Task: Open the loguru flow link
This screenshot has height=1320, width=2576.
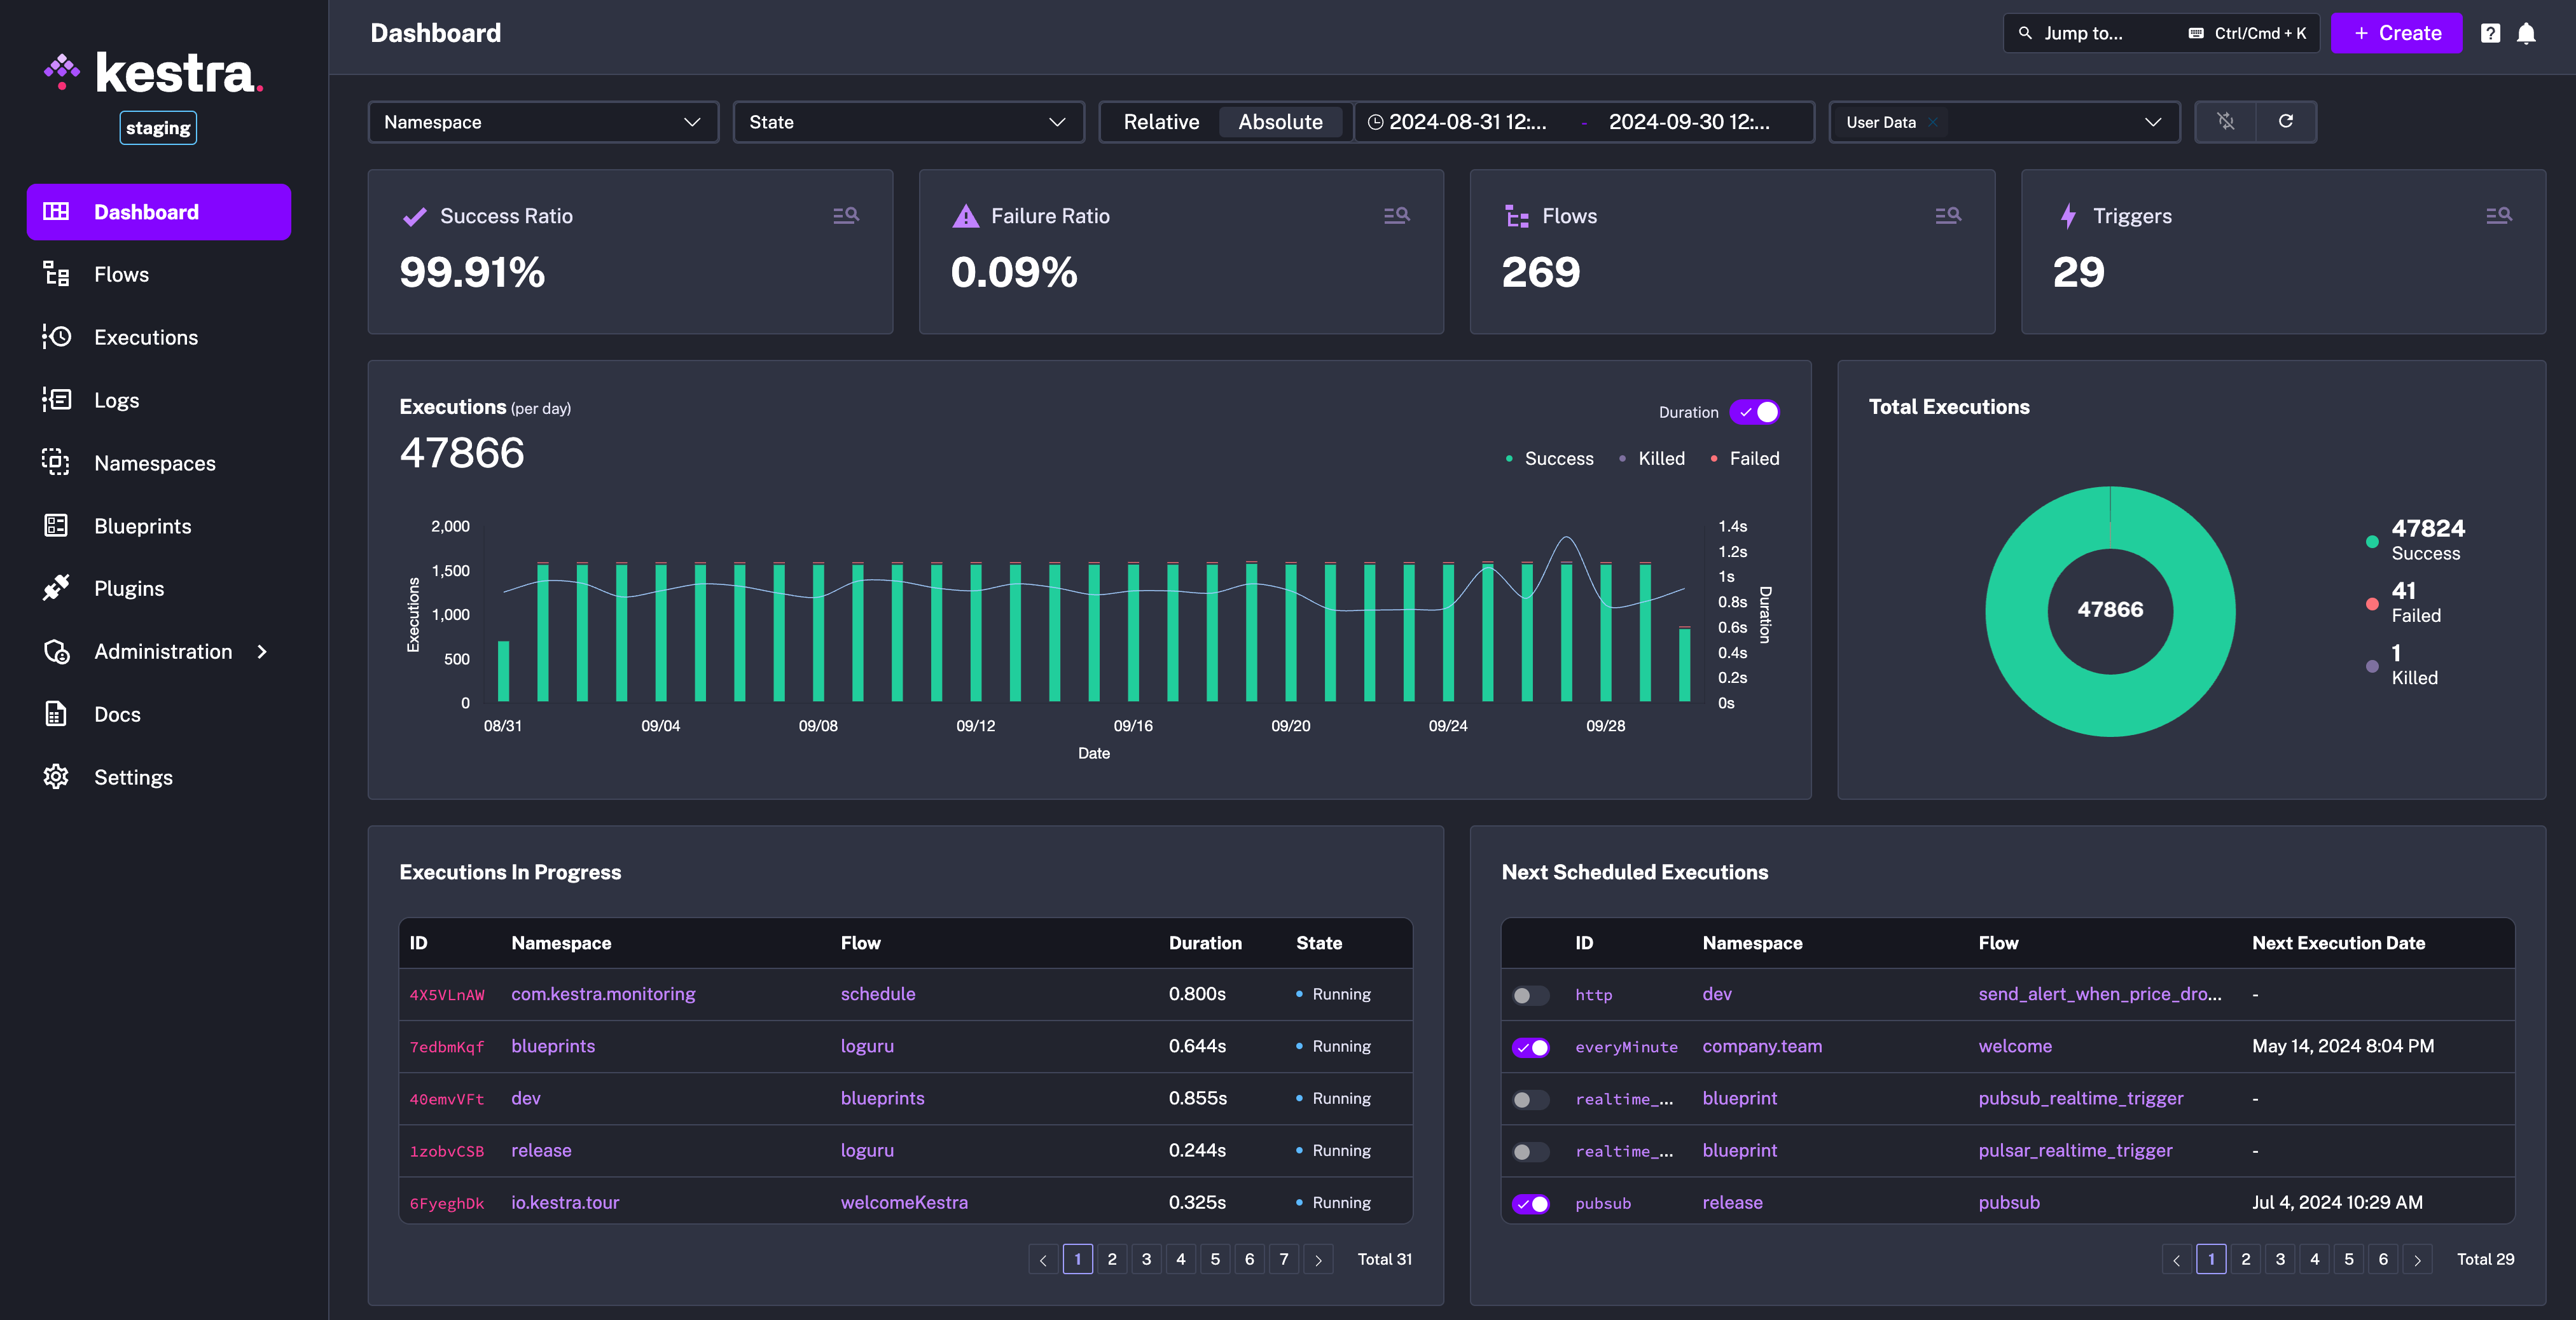Action: pyautogui.click(x=867, y=1046)
